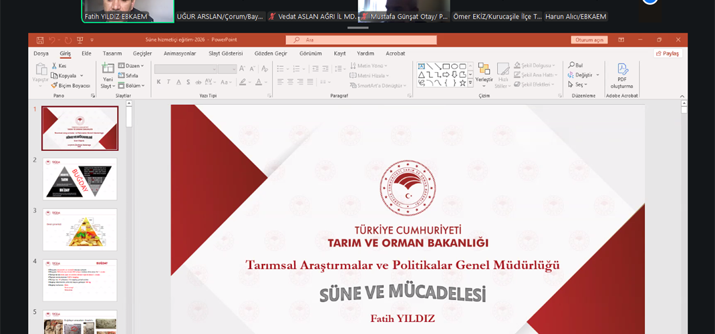Viewport: 715px width, 334px height.
Task: Decrease the font size
Action: [252, 69]
